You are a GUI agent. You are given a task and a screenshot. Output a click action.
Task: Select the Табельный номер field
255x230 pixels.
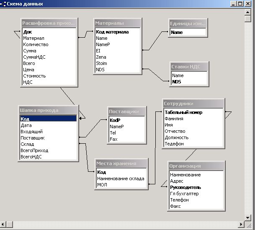(193, 112)
